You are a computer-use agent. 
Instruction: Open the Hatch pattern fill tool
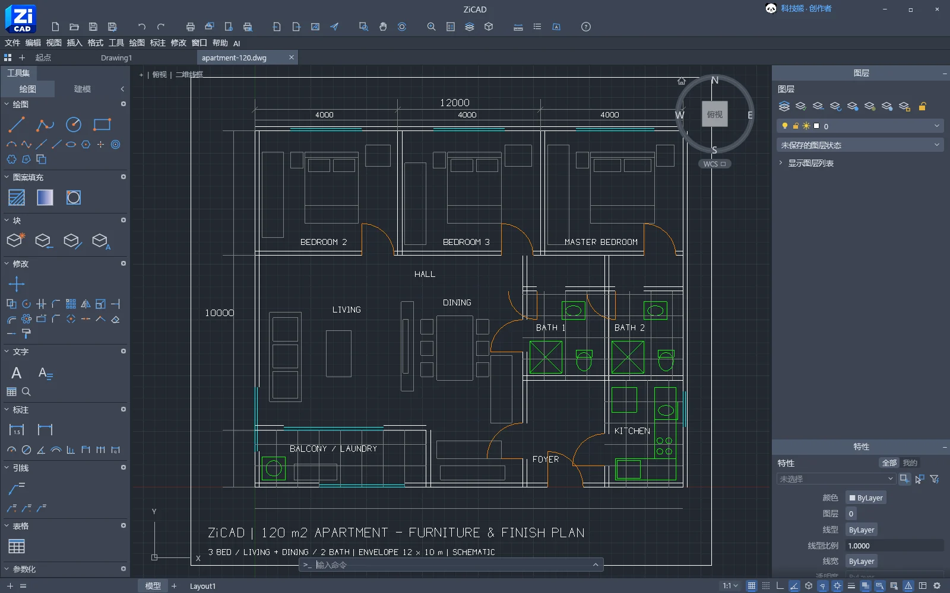pyautogui.click(x=17, y=197)
